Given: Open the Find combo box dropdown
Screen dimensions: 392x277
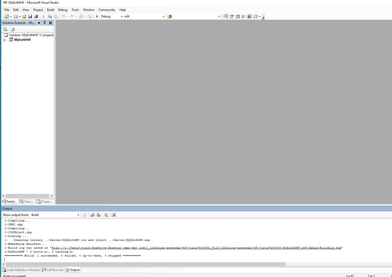Looking at the screenshot, I should (219, 16).
